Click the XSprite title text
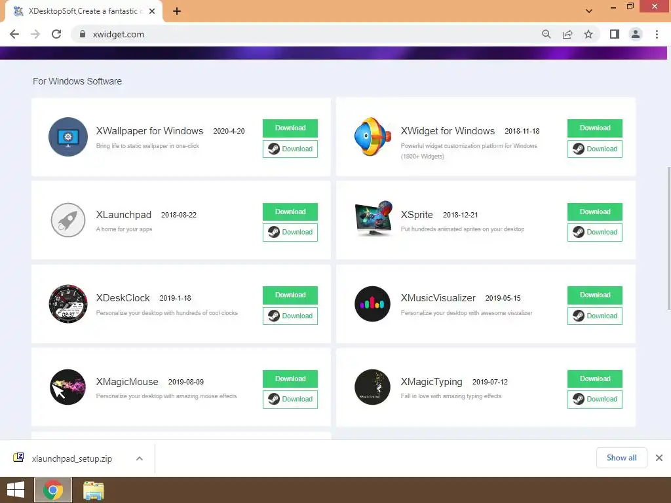The height and width of the screenshot is (503, 671). pyautogui.click(x=417, y=215)
